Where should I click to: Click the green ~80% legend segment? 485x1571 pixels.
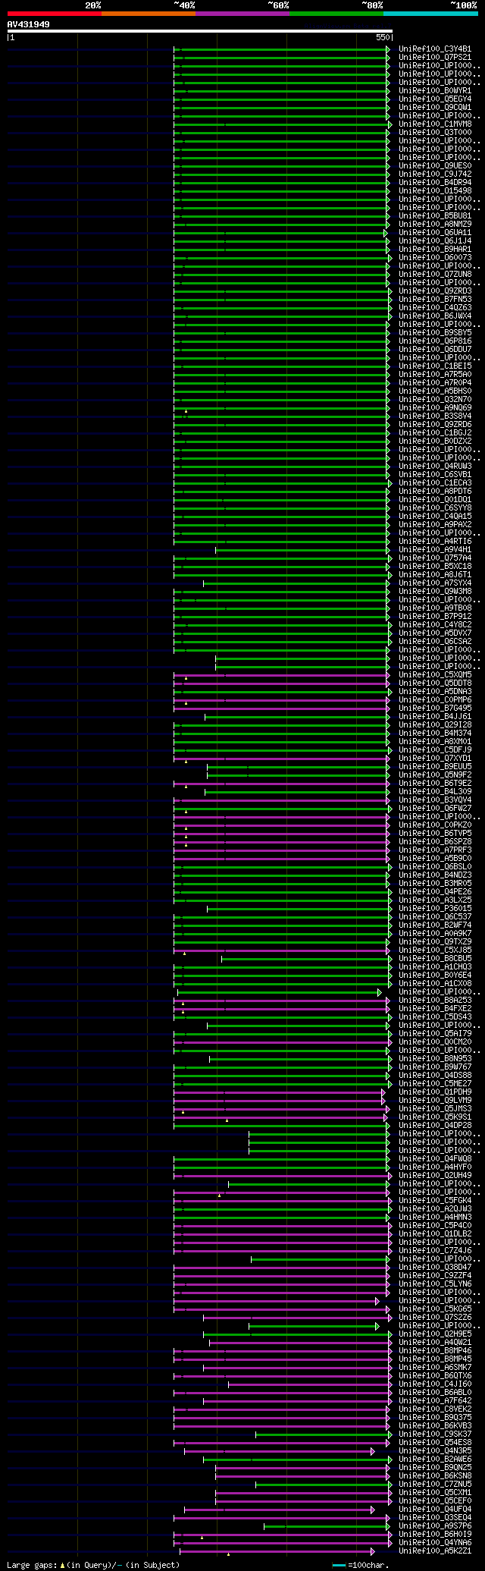coord(336,14)
